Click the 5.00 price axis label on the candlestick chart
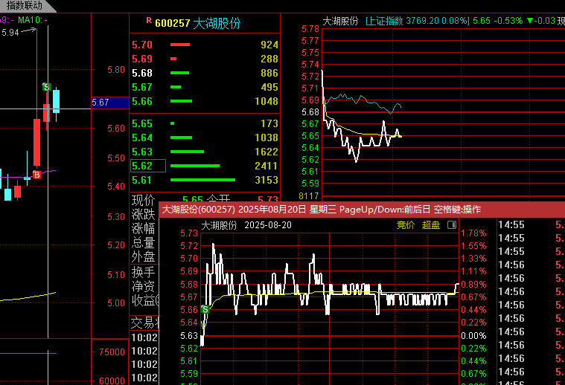 coord(116,303)
